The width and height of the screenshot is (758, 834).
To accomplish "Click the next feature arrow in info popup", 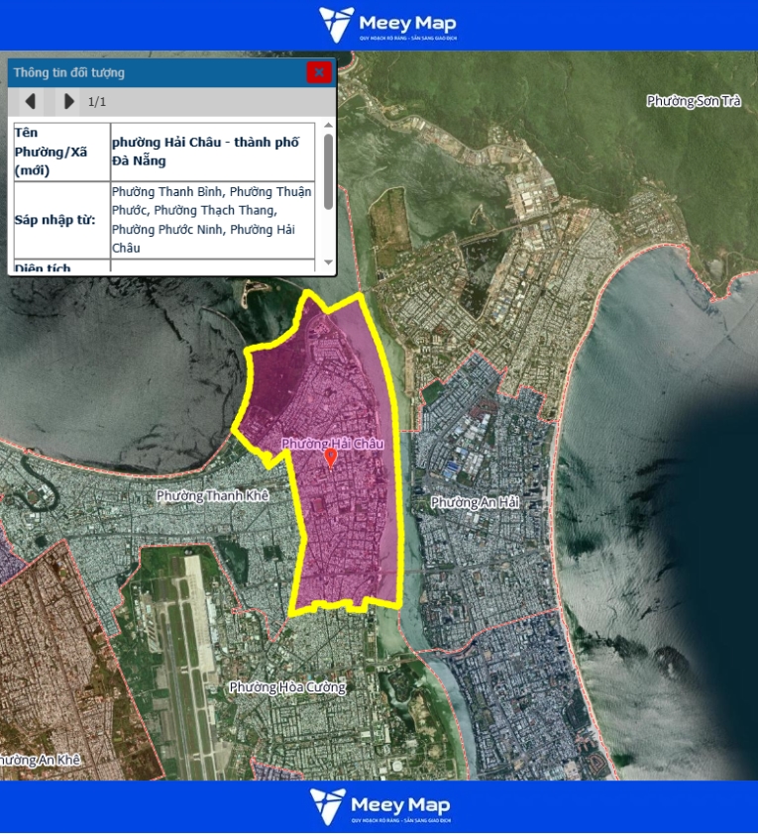I will pyautogui.click(x=67, y=101).
